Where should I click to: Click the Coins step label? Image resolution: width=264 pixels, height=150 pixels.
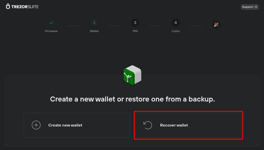[x=175, y=31]
